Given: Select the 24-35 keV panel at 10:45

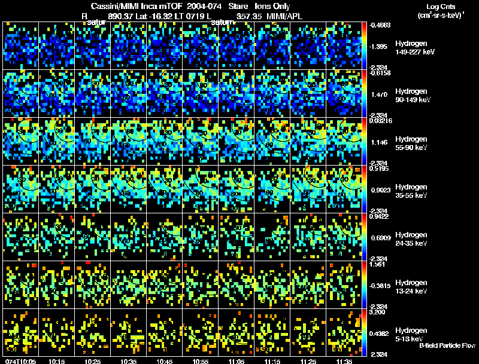Looking at the screenshot, I should (164, 237).
